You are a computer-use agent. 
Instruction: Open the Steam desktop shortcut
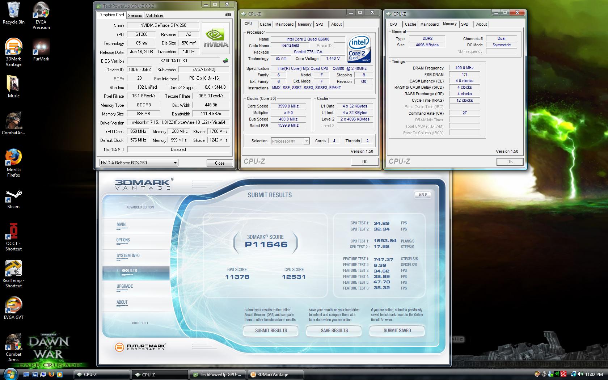pos(13,200)
